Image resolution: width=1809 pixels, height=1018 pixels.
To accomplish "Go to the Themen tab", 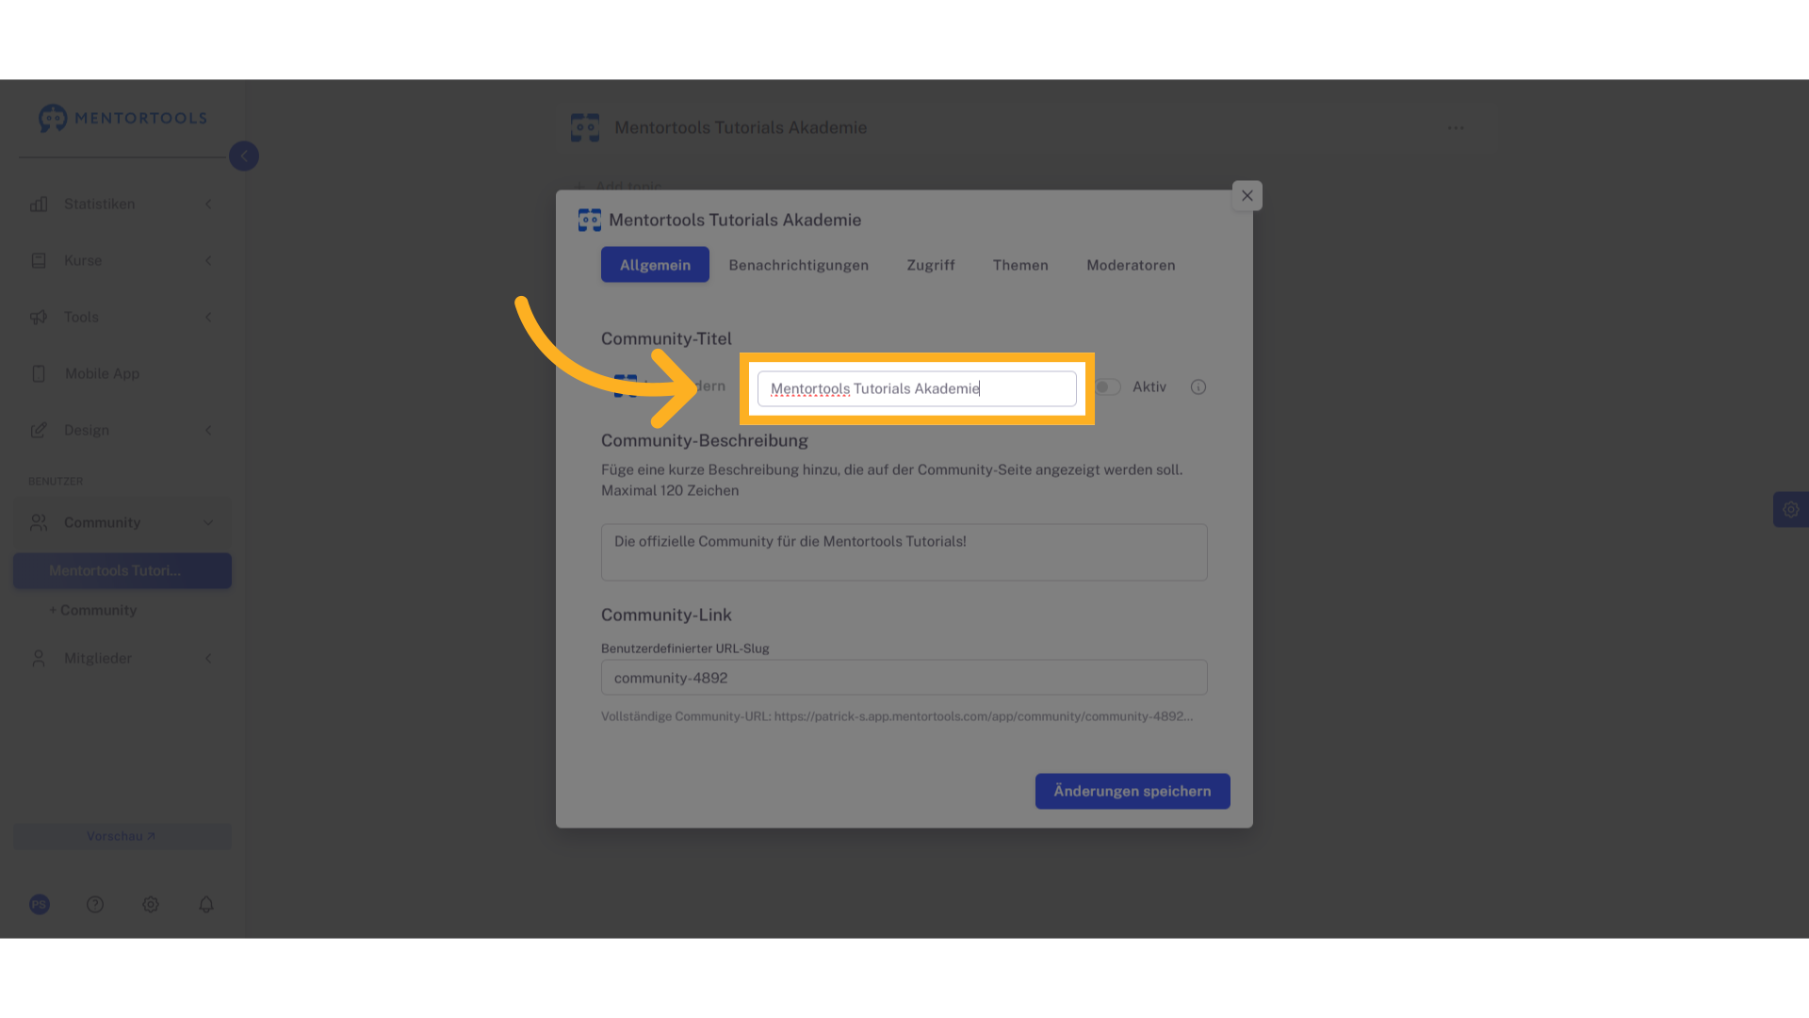I will (1020, 265).
